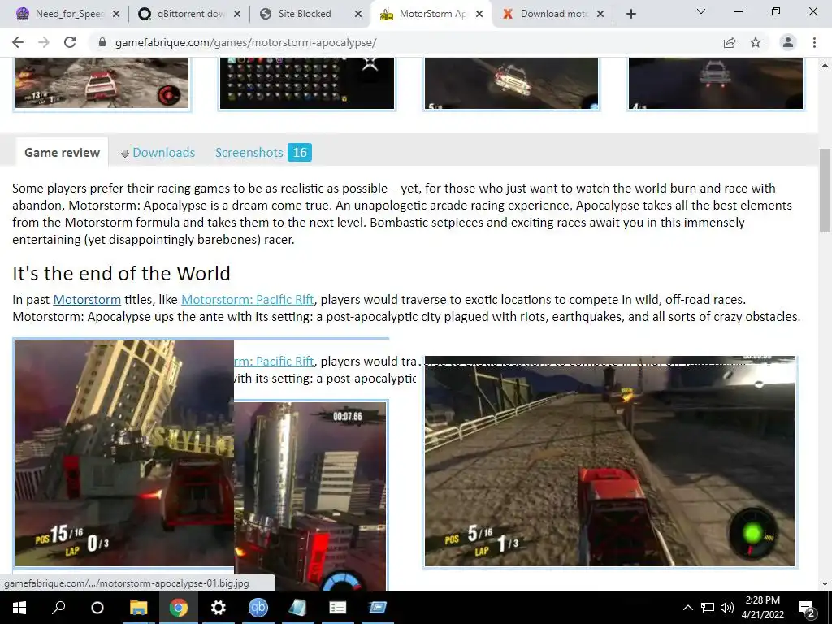Share this page via share icon

pos(730,42)
